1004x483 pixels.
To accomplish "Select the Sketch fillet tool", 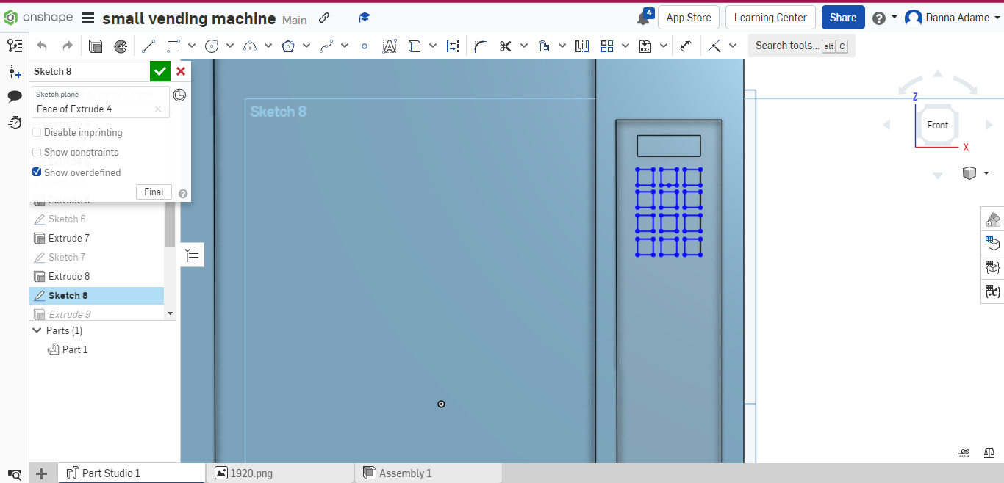I will (480, 46).
